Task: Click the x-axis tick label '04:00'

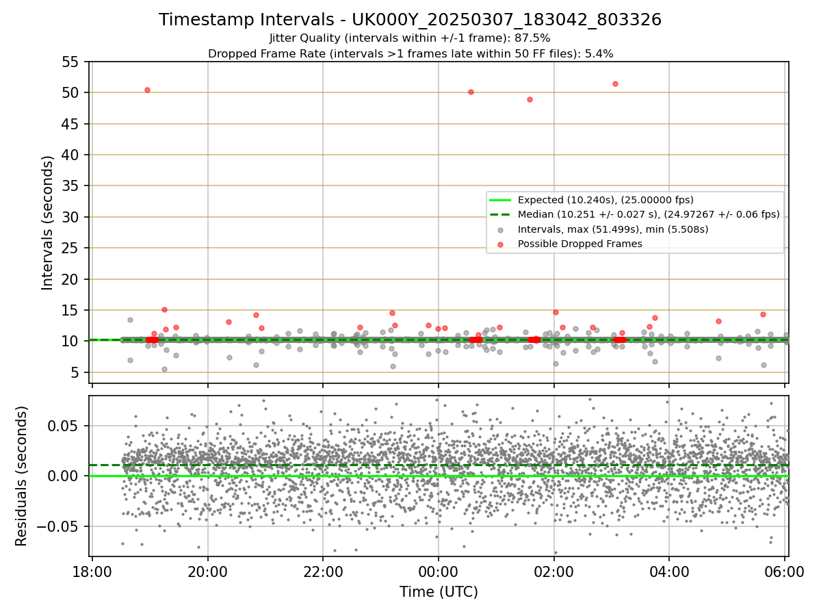Action: tap(669, 572)
